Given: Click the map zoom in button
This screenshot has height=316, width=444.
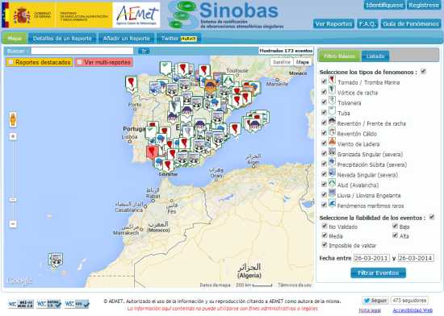Looking at the screenshot, I should 13,136.
